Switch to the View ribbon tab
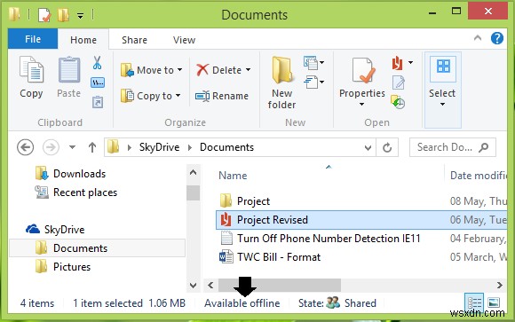This screenshot has height=322, width=515. pos(184,40)
